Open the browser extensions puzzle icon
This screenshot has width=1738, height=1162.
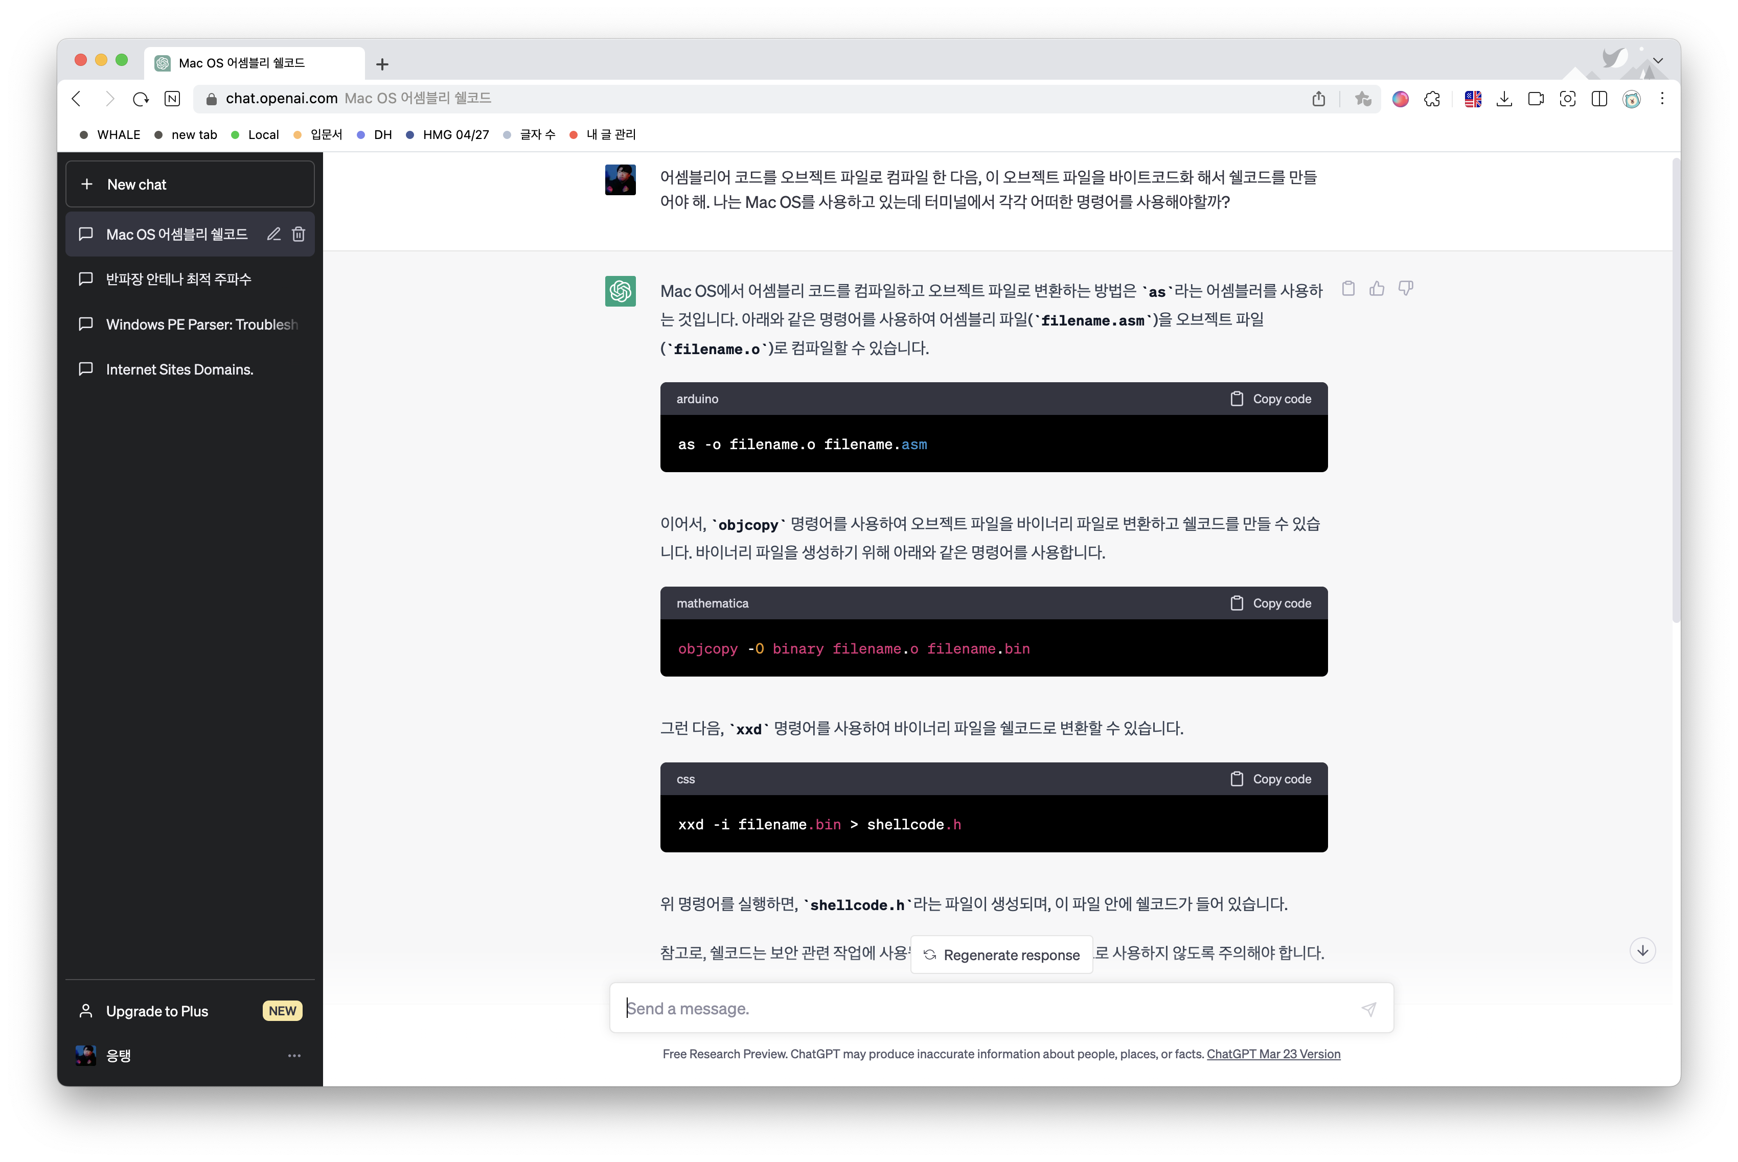1432,99
